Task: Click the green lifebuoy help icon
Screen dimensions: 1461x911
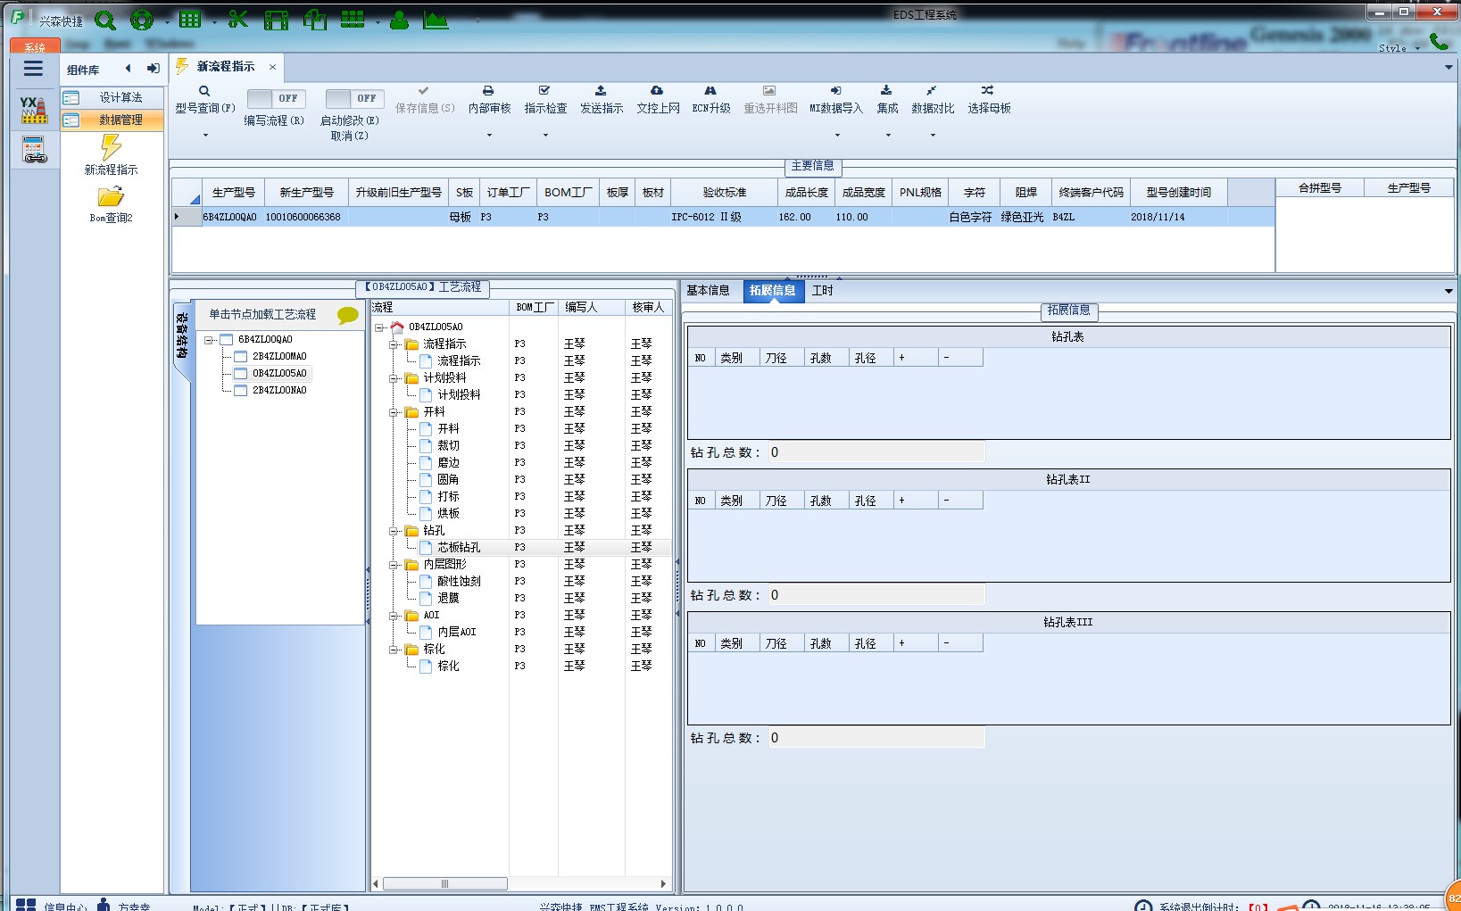Action: [141, 20]
